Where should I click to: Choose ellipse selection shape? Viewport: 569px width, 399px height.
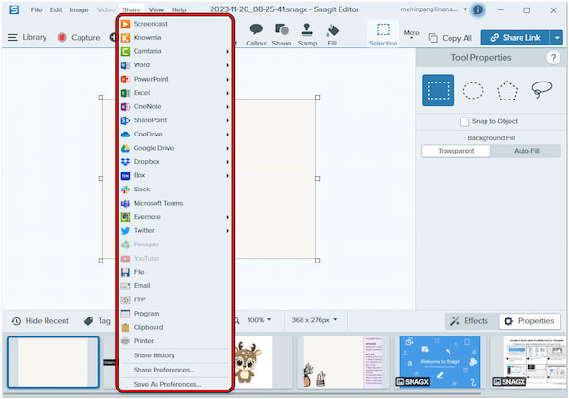(x=472, y=90)
